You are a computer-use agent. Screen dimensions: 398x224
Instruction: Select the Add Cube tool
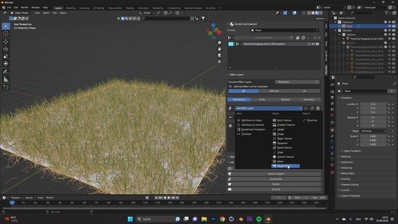(x=6, y=87)
